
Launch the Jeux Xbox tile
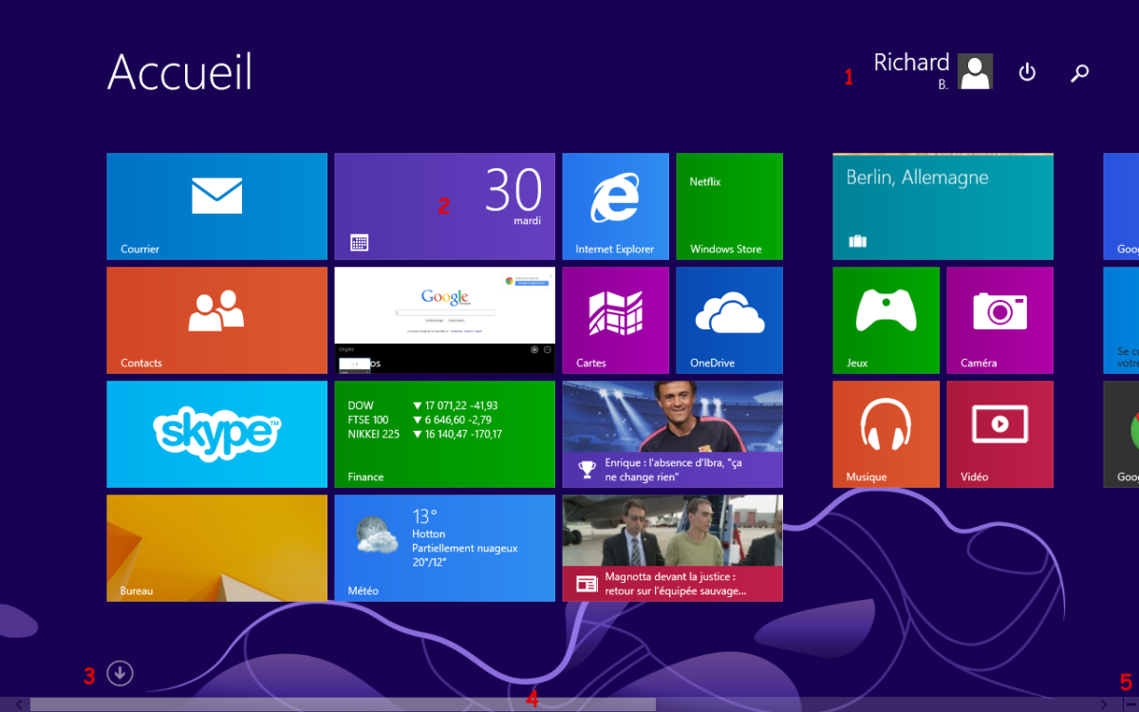pyautogui.click(x=886, y=320)
